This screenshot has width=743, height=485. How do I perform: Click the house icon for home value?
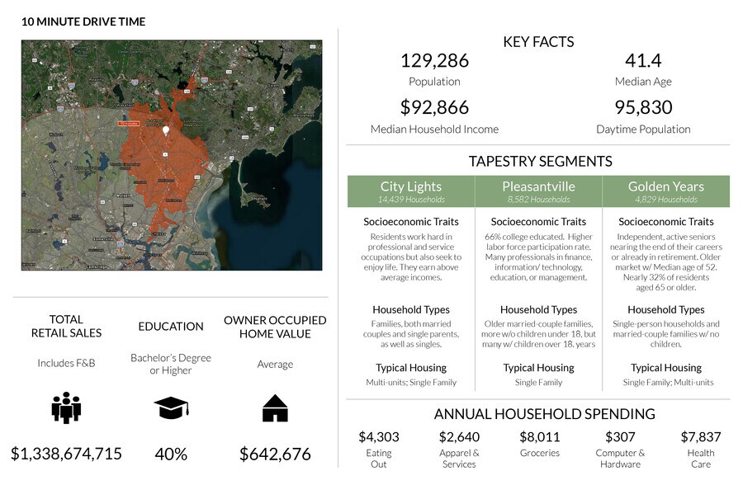[275, 407]
